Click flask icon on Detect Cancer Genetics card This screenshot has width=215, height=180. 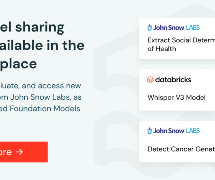point(149,131)
